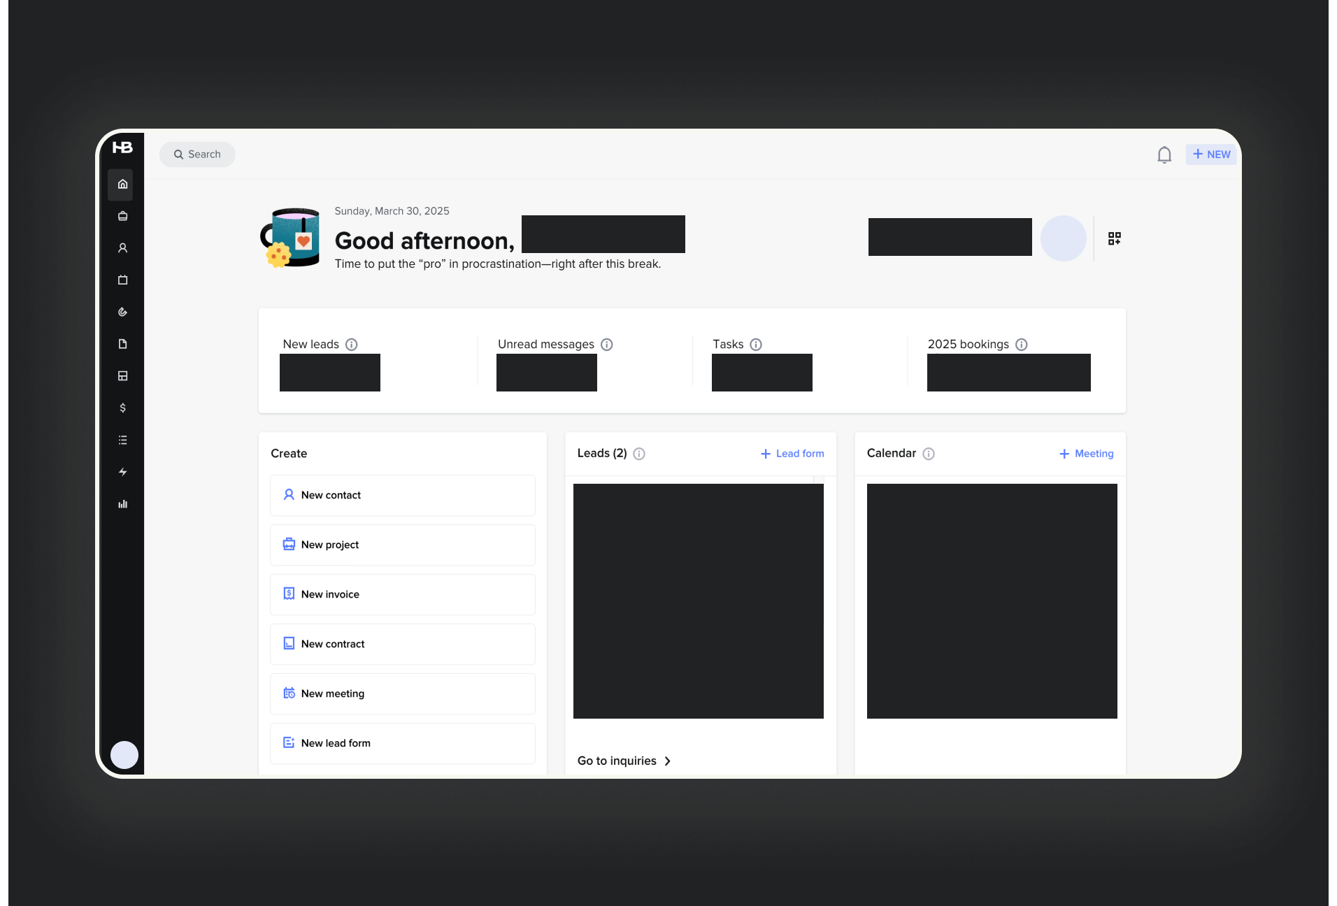This screenshot has height=906, width=1337.
Task: Create a New meeting
Action: point(403,693)
